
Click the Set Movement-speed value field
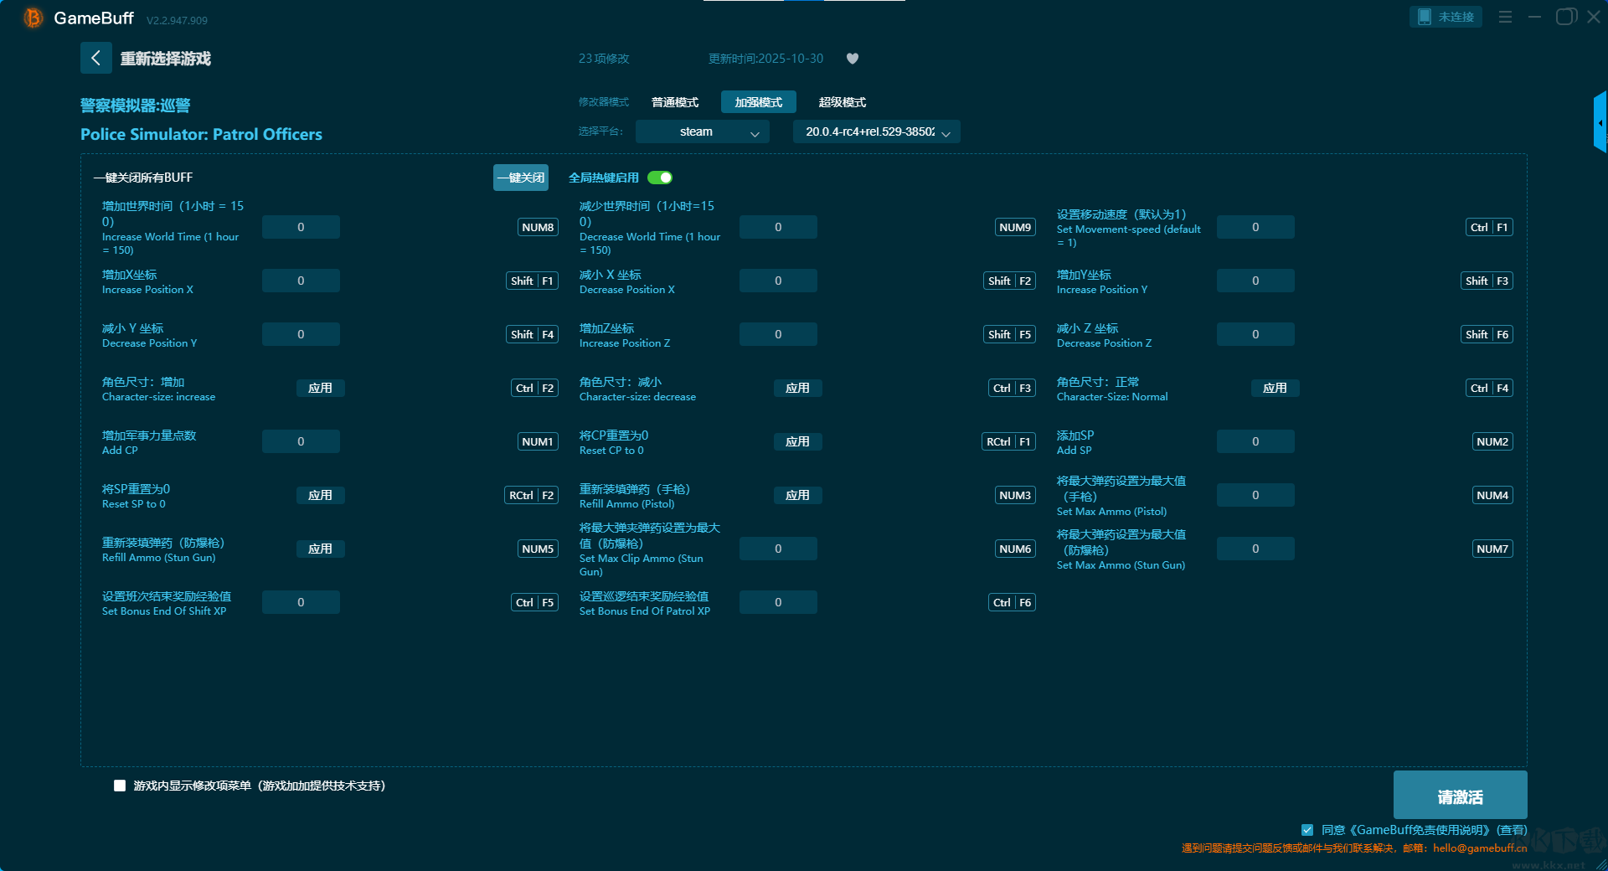[1255, 227]
